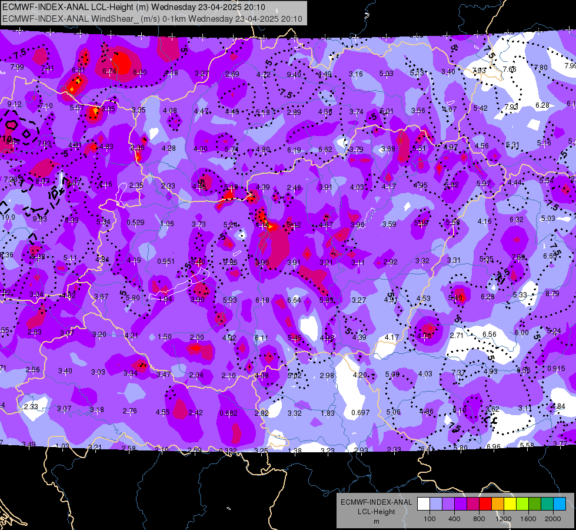Click the wind shear value 7.37
This screenshot has height=530, width=576.
pos(458,372)
